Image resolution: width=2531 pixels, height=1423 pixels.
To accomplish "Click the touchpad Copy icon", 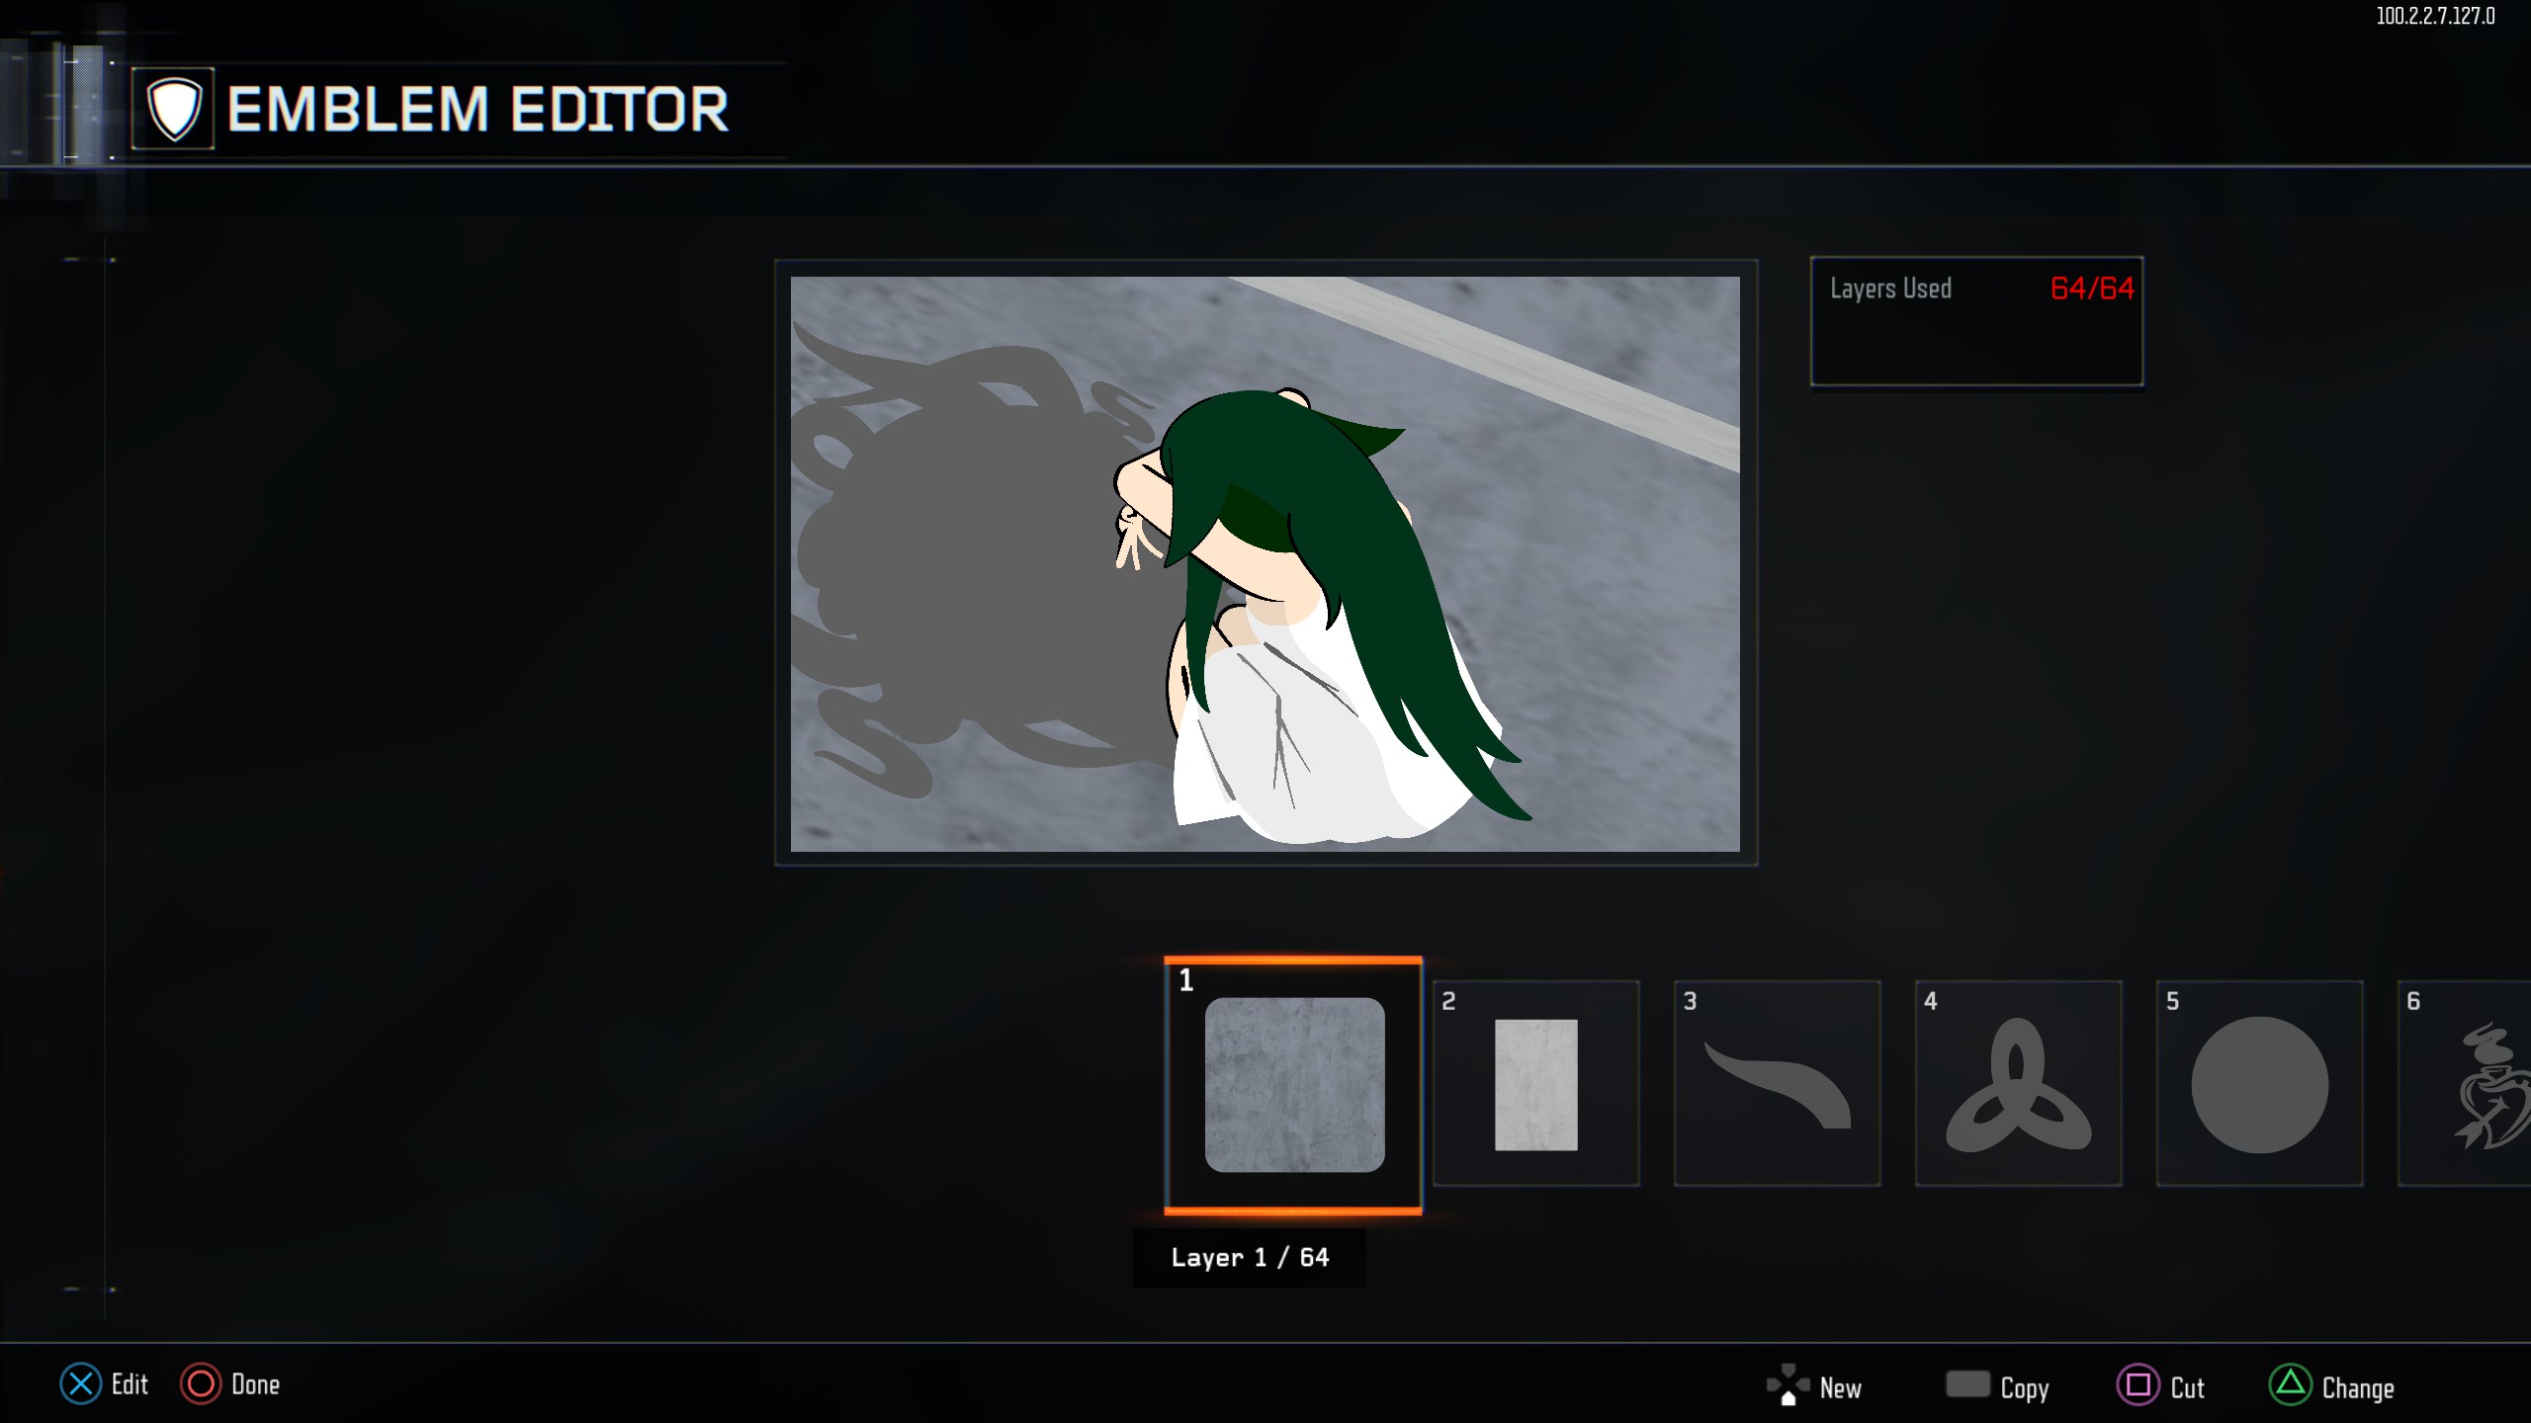I will coord(1967,1384).
